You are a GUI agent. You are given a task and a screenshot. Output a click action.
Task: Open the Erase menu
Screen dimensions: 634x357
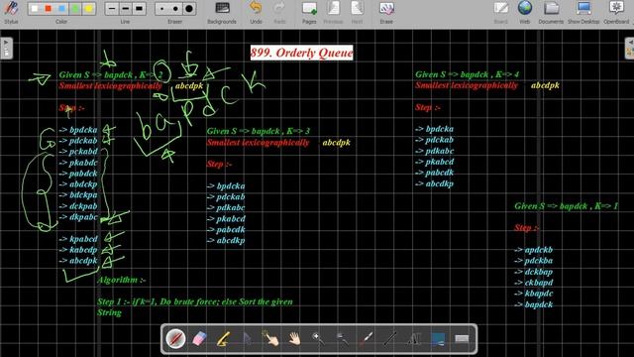click(386, 12)
